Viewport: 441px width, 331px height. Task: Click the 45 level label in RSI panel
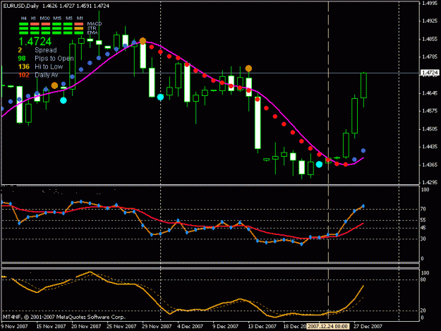pyautogui.click(x=423, y=228)
